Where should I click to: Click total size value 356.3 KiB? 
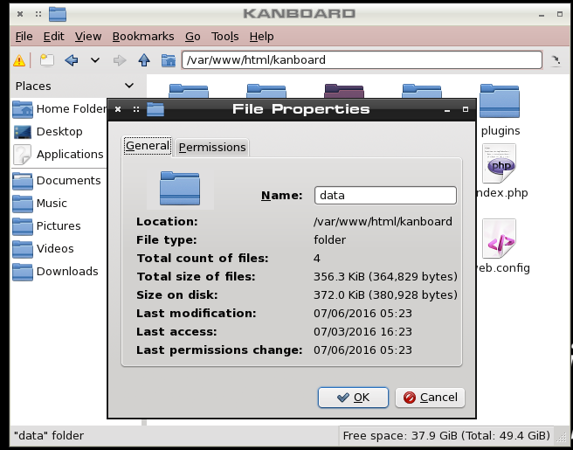click(385, 276)
